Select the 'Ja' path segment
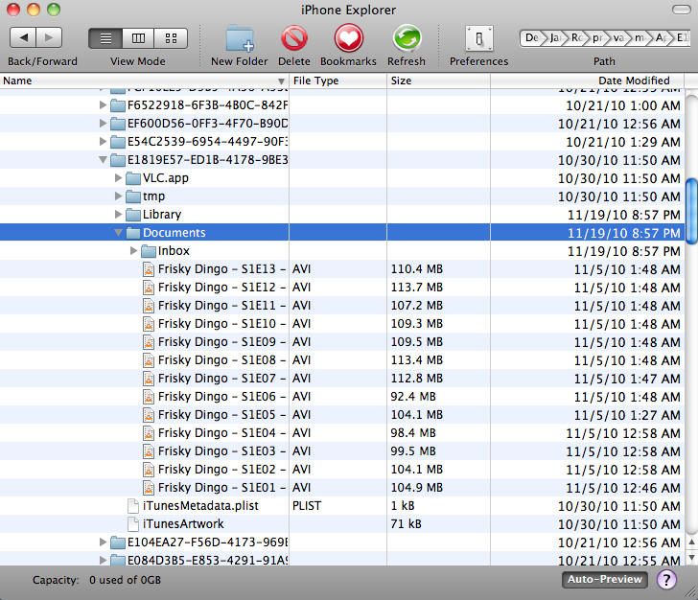Viewport: 698px width, 600px height. (555, 38)
